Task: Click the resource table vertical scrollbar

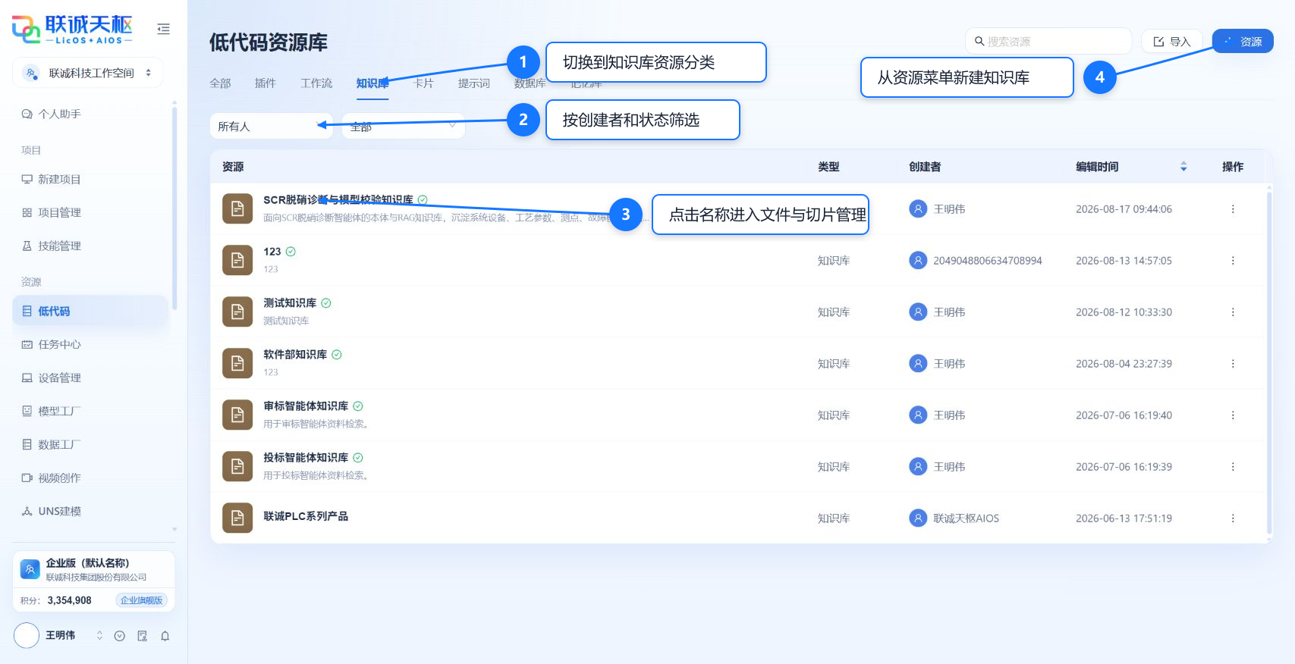Action: pos(1269,364)
